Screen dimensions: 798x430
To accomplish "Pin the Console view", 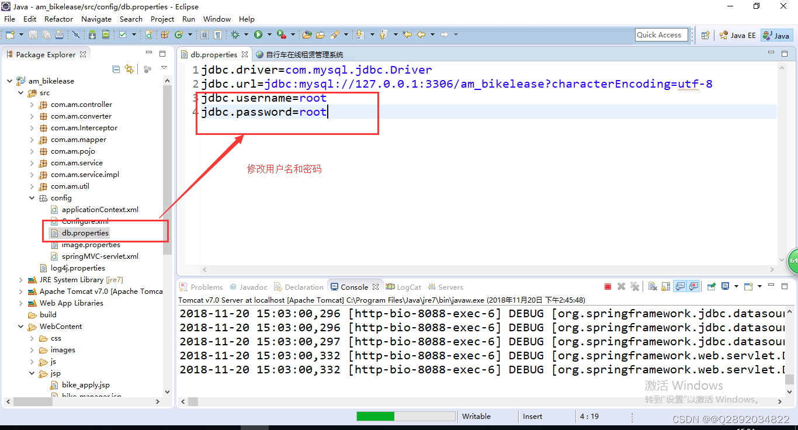I will pyautogui.click(x=712, y=286).
